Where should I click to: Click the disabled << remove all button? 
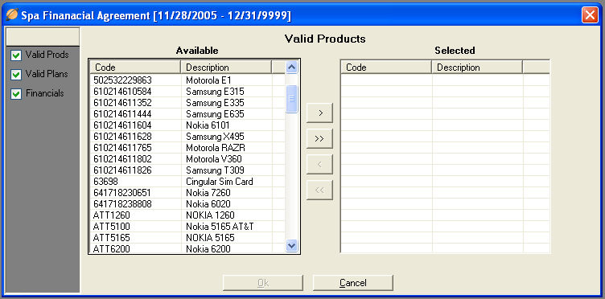pos(319,190)
